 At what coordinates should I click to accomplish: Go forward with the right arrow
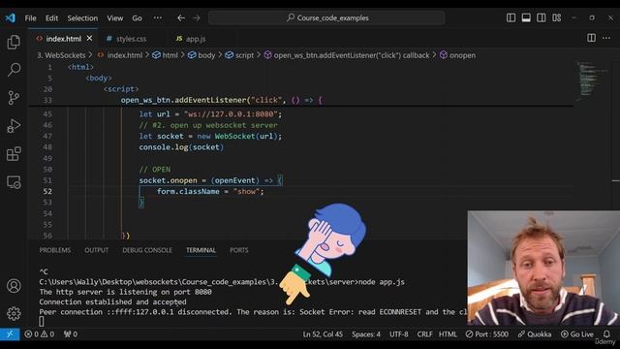196,17
